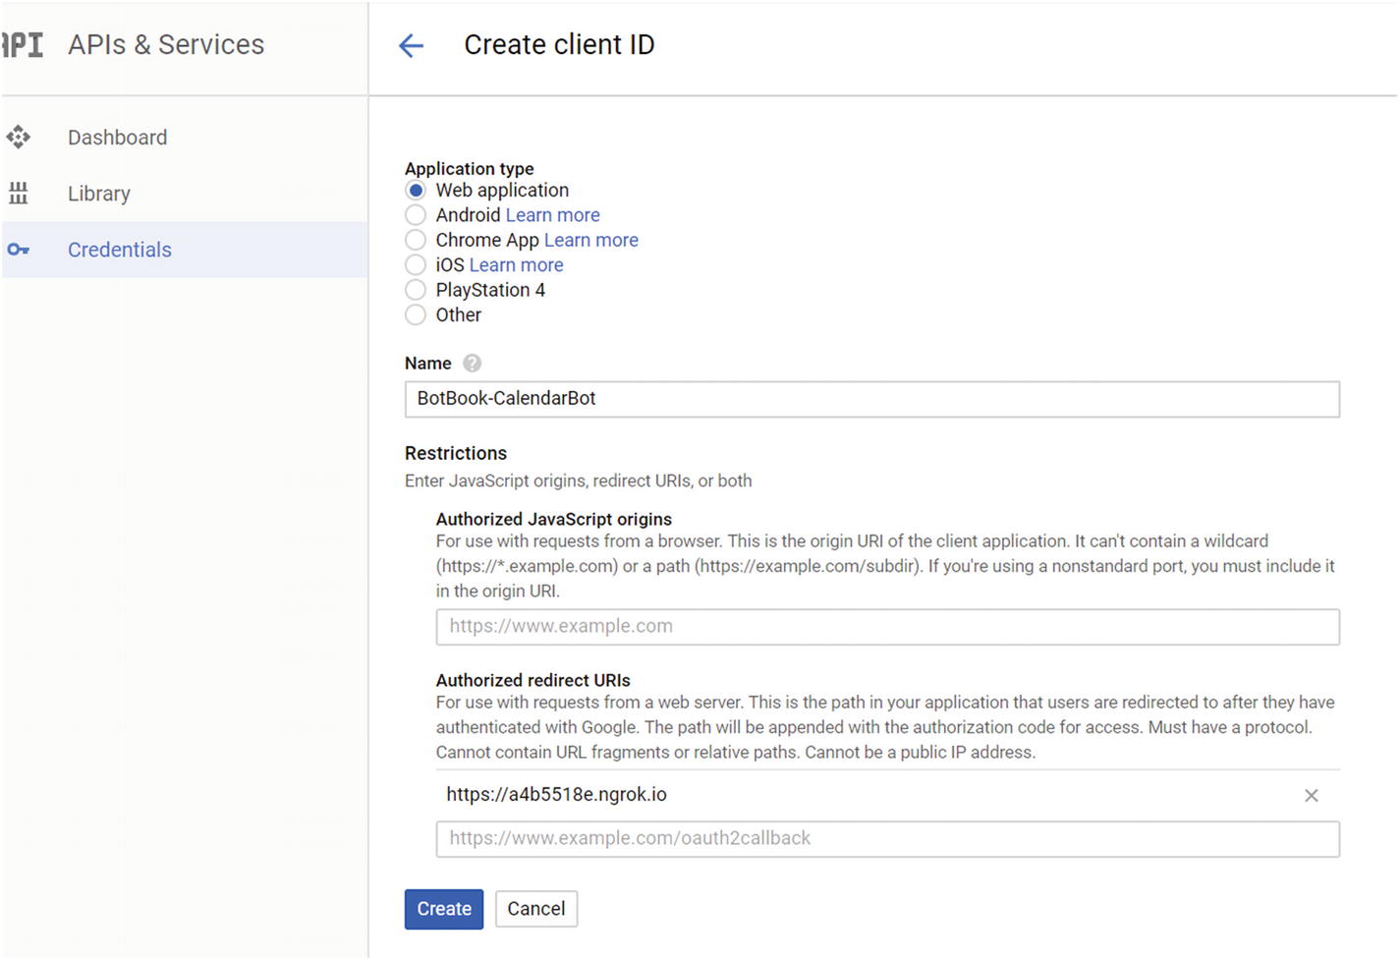Select the Web application radio button
The image size is (1400, 961).
[x=416, y=191]
